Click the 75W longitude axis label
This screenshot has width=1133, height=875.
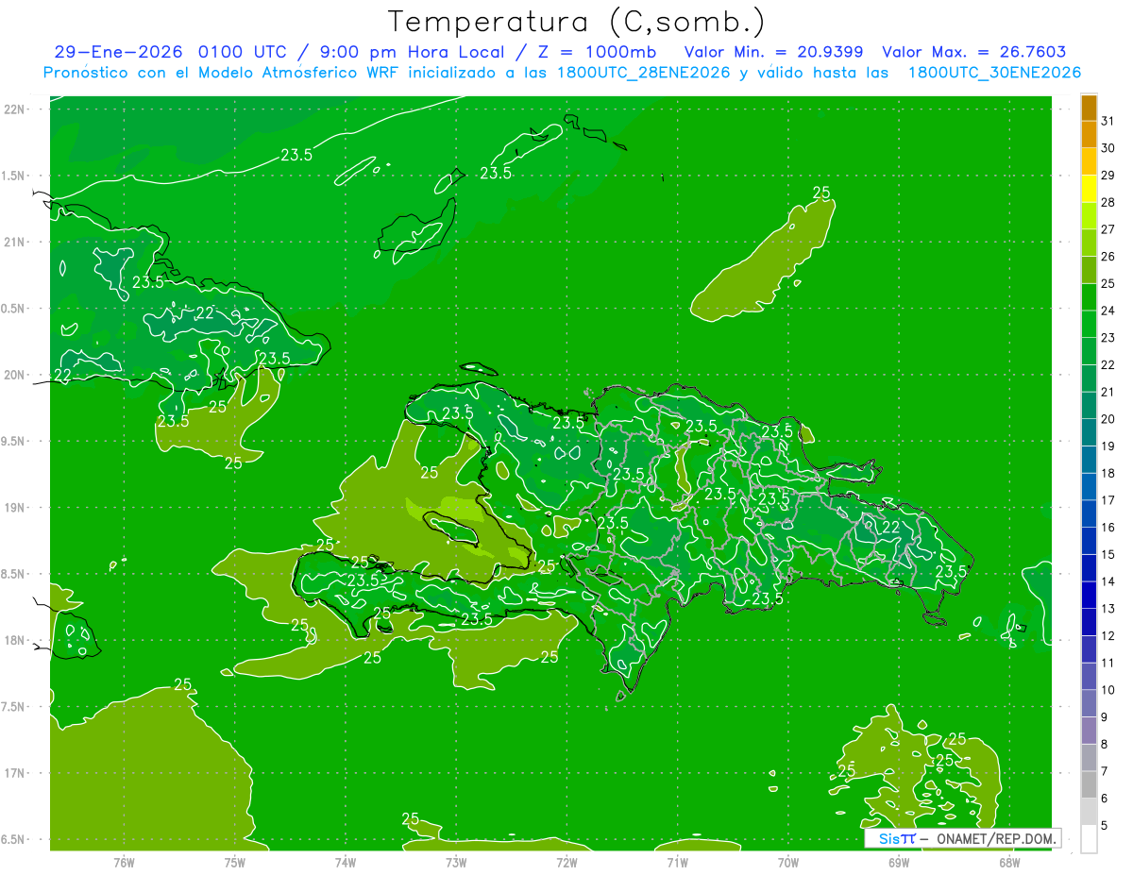click(234, 863)
